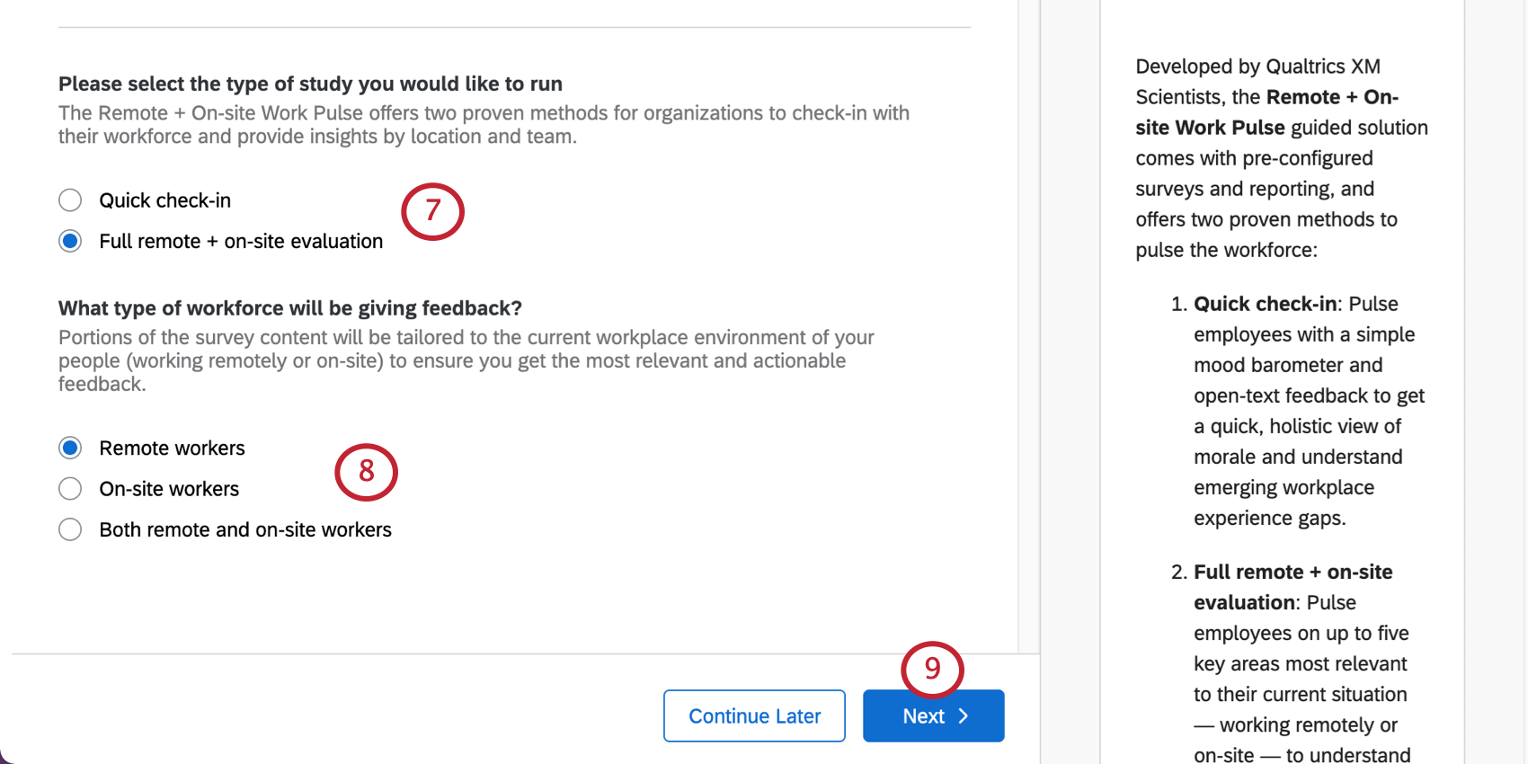Click the red annotation circle numbered 8
This screenshot has width=1528, height=764.
367,473
